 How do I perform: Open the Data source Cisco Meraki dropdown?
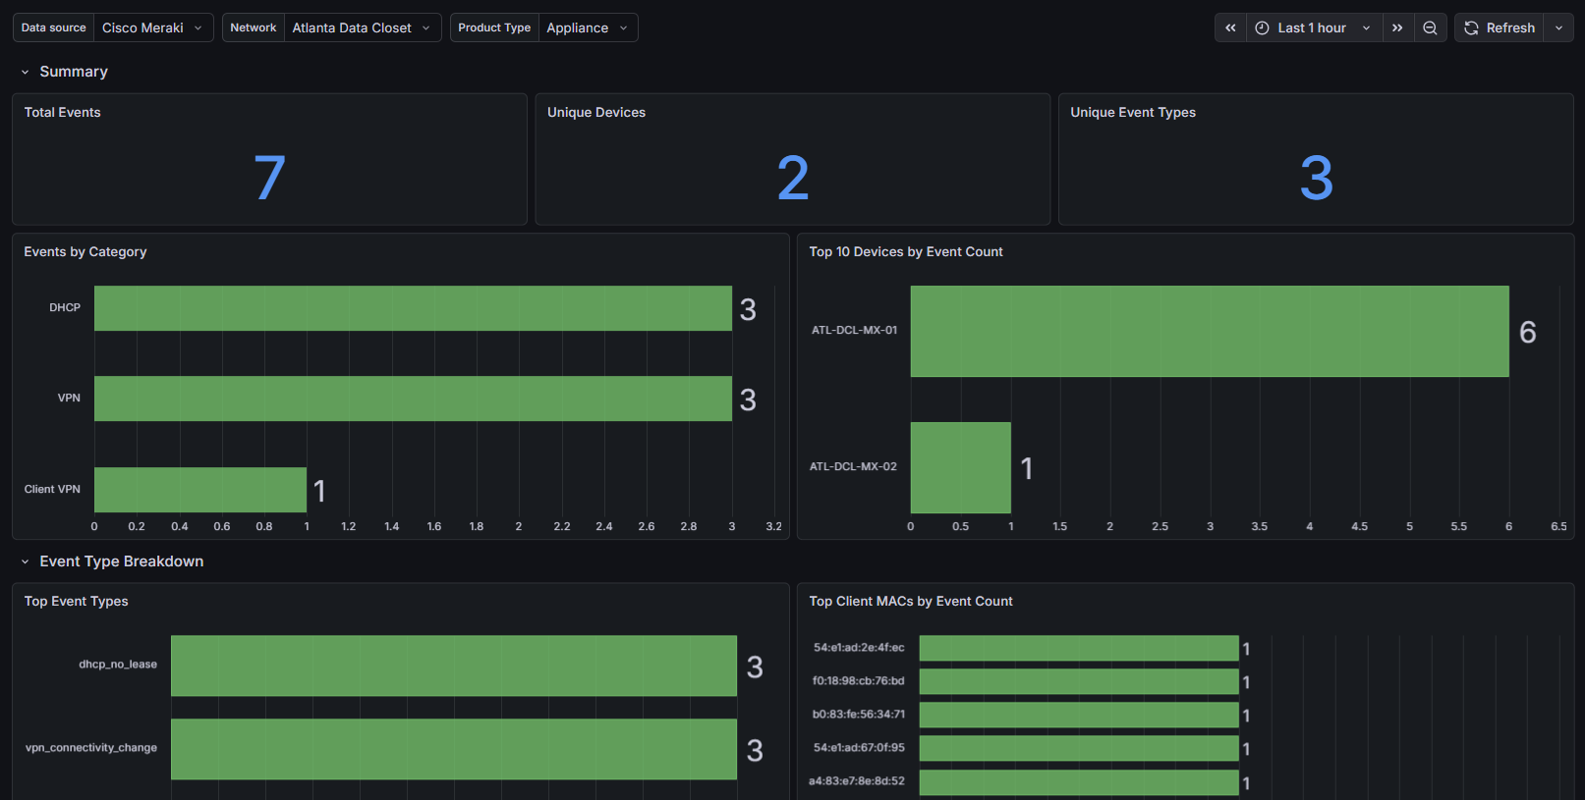pos(153,27)
